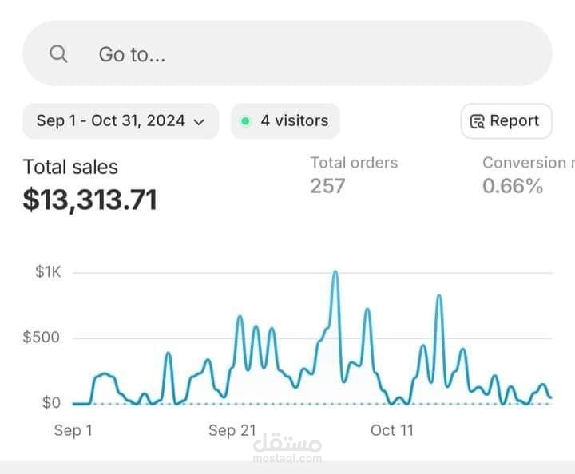
Task: Click the Report magnifier document icon
Action: [478, 121]
